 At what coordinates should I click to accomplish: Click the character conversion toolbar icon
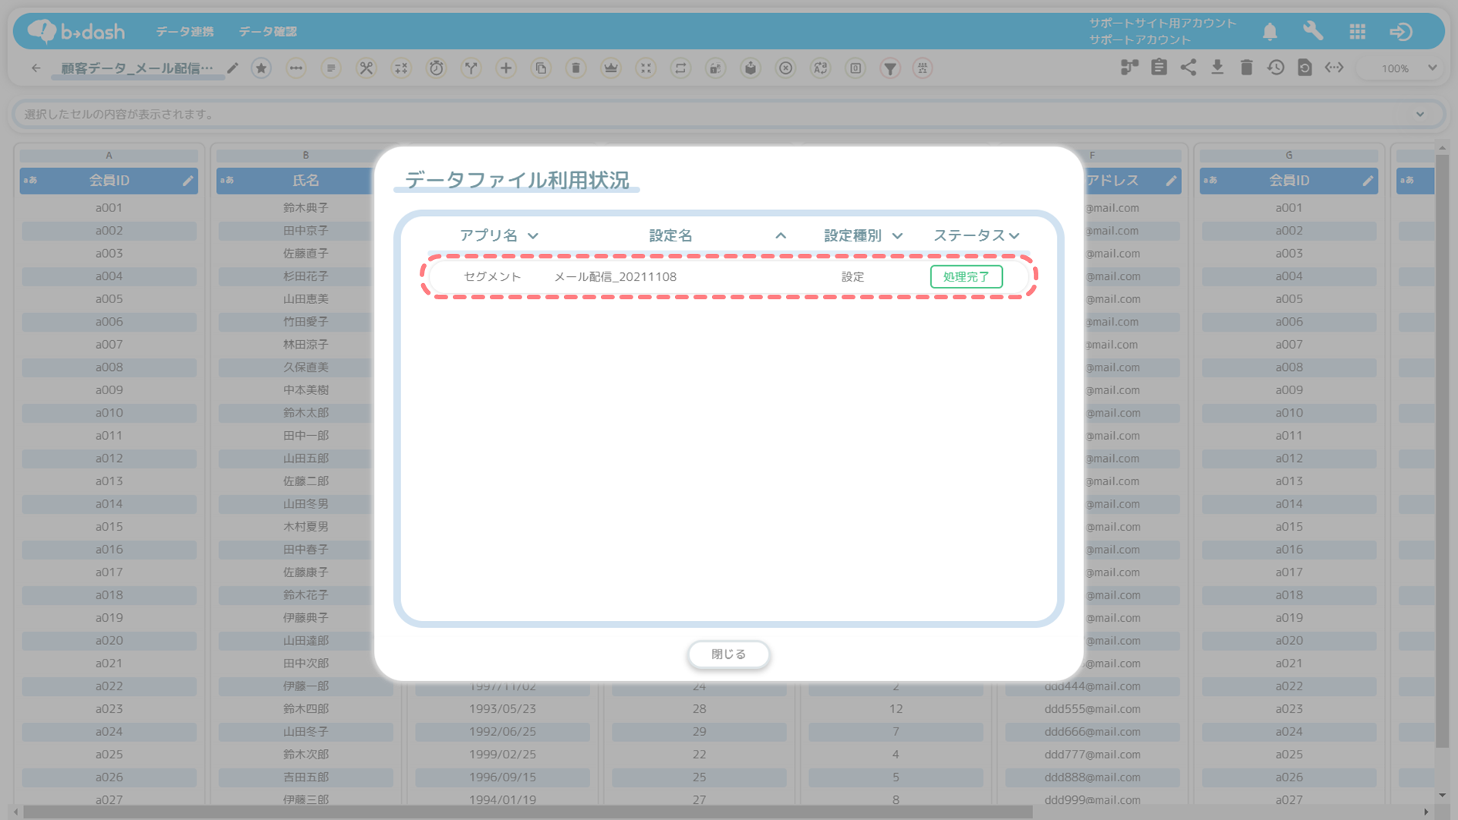point(821,68)
